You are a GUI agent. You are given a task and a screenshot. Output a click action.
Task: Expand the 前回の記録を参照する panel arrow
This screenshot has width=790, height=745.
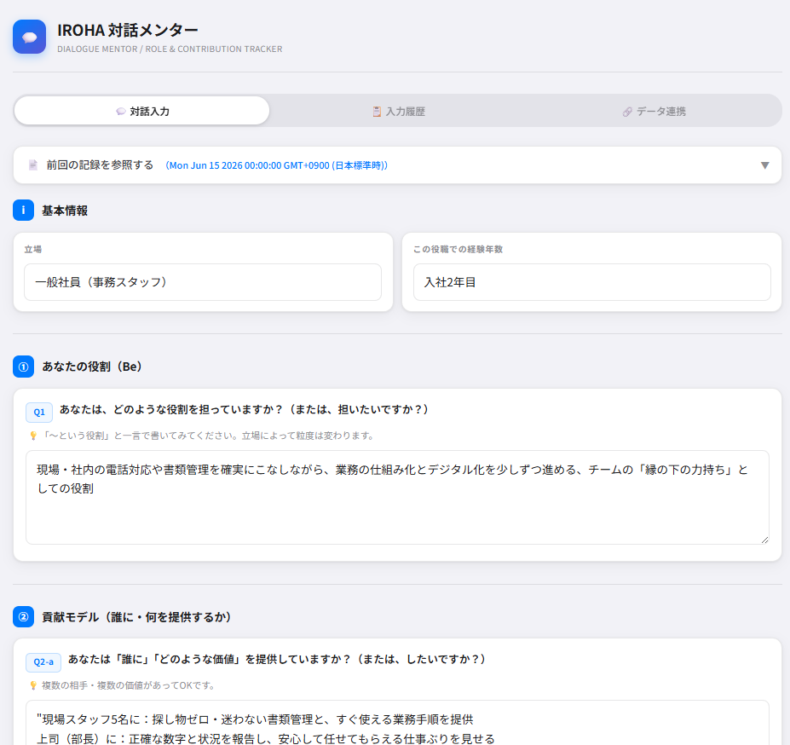coord(764,165)
